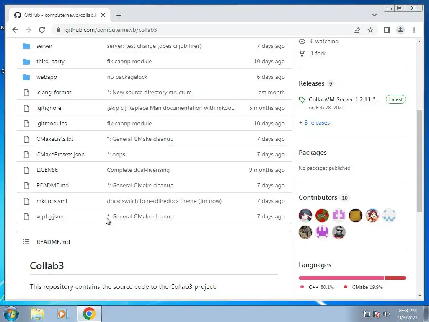Open the Chrome profile avatar

coord(400,30)
